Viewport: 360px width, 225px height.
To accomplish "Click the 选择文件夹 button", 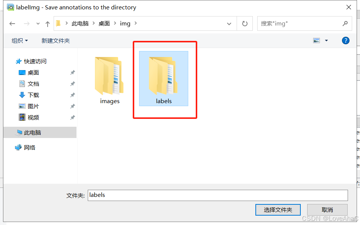I will 278,210.
